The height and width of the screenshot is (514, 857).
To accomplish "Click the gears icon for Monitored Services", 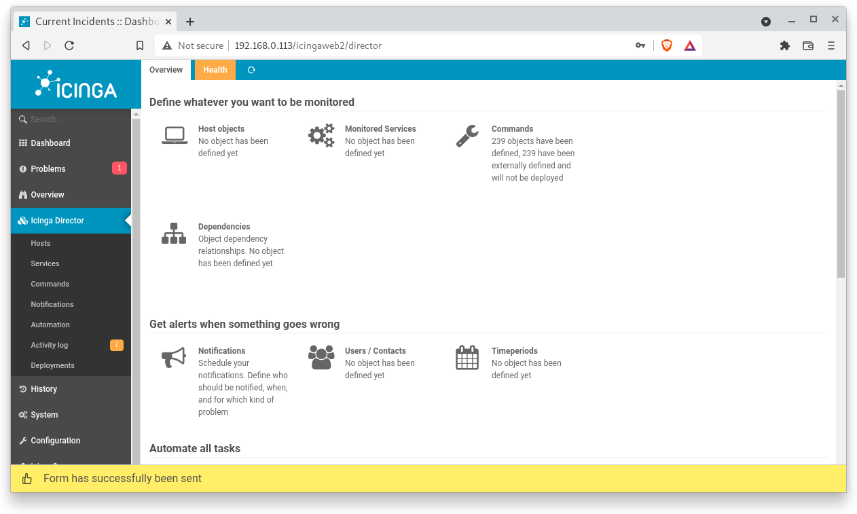I will (321, 134).
